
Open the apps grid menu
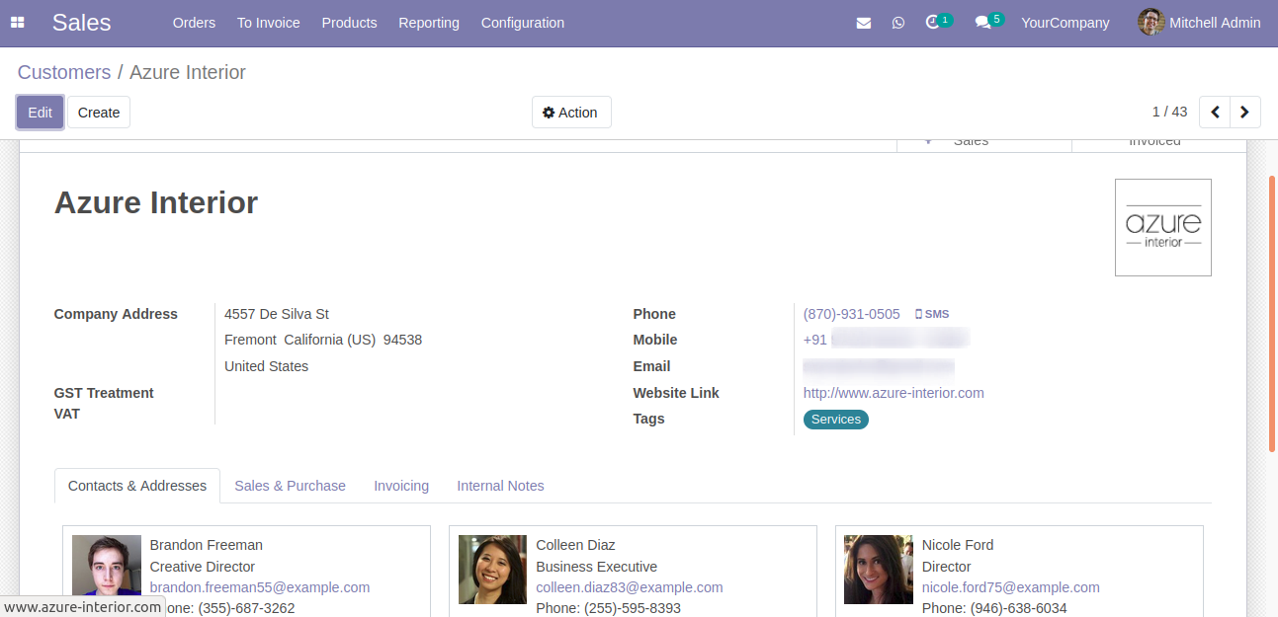click(x=18, y=23)
